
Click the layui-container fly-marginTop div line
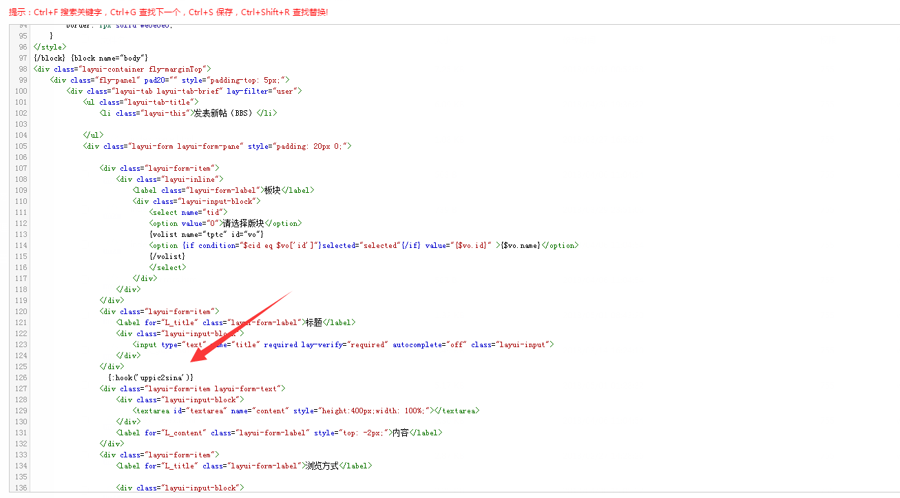tap(122, 69)
